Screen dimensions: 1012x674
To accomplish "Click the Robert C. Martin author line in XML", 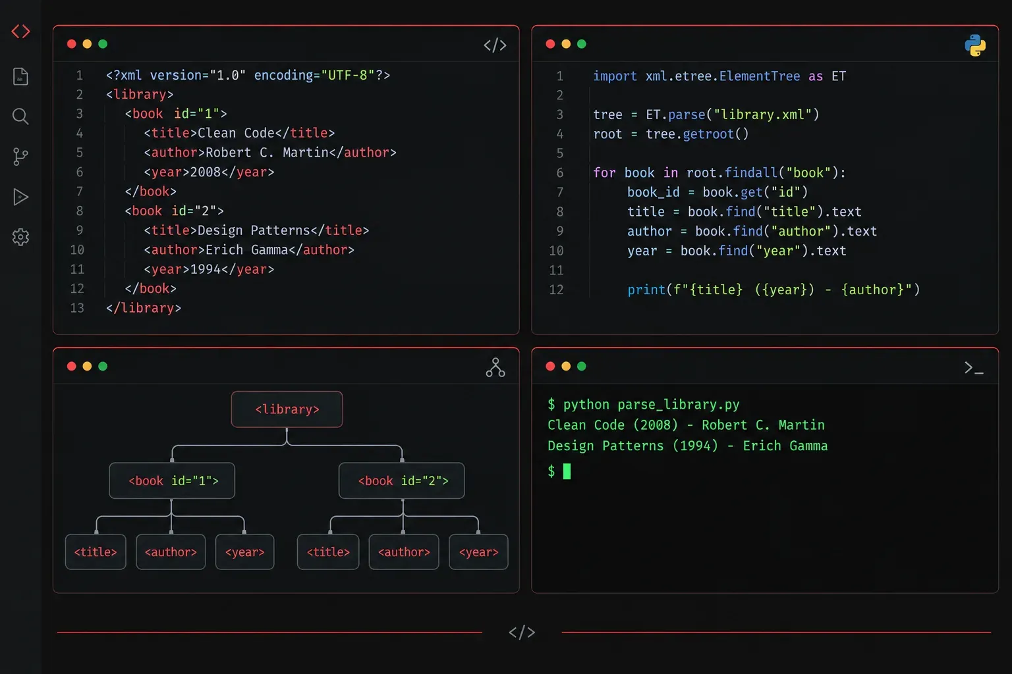I will (270, 152).
